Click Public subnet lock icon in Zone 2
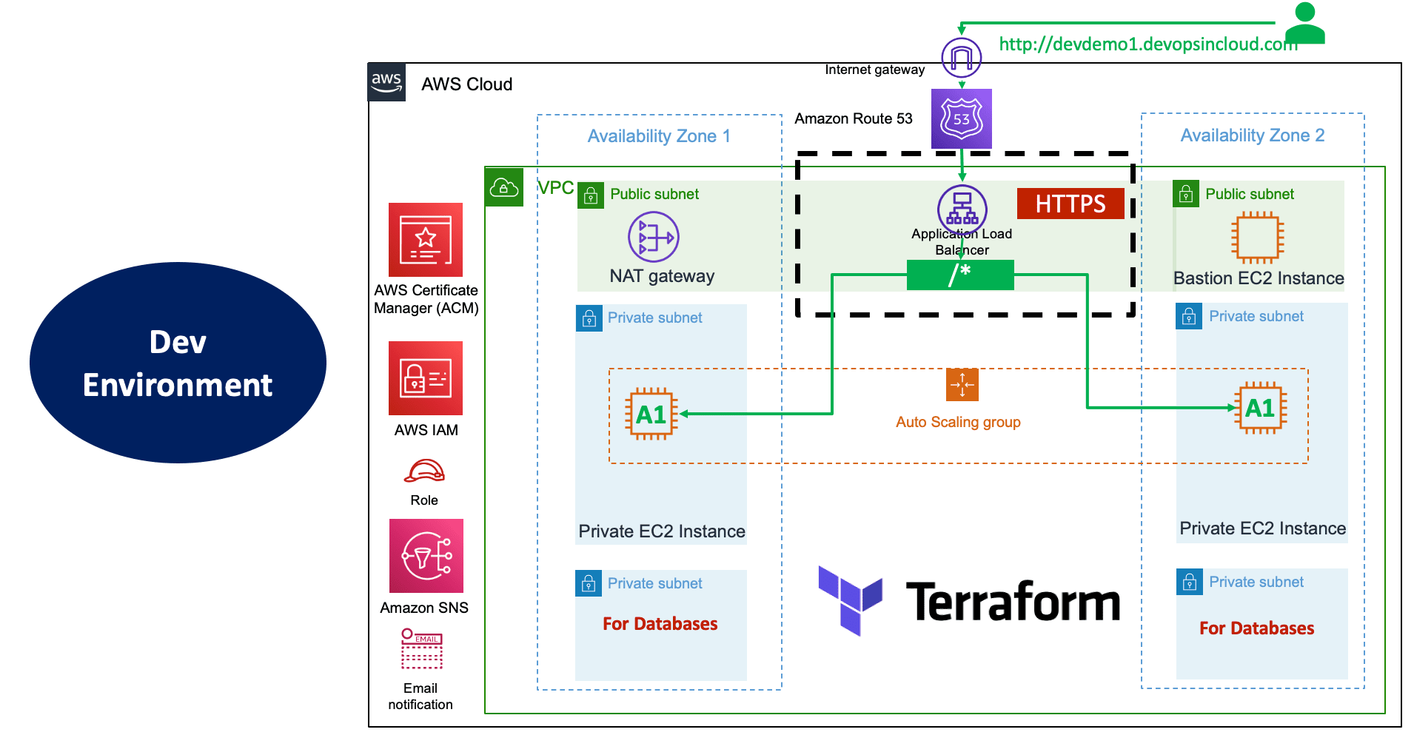 coord(1186,194)
